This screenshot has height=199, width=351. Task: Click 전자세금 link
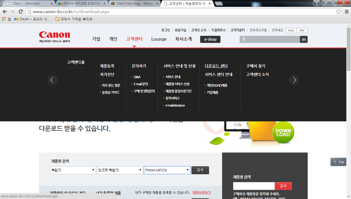(x=278, y=30)
